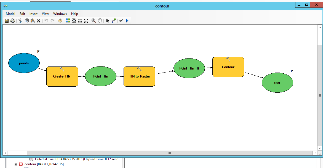Print the model diagram
Viewport: 323px width, 168px height.
coord(13,21)
